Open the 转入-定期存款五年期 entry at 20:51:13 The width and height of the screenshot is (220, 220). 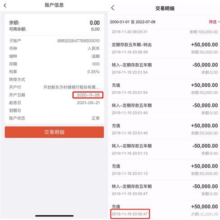165,150
